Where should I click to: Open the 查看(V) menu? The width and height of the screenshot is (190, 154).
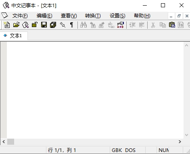pyautogui.click(x=69, y=16)
